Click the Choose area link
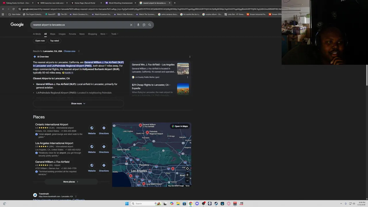The height and width of the screenshot is (207, 368). pyautogui.click(x=69, y=51)
